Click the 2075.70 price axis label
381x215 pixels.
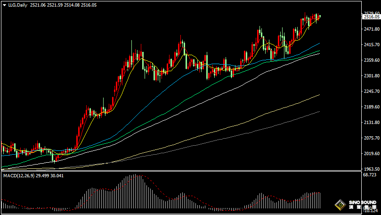(371, 138)
